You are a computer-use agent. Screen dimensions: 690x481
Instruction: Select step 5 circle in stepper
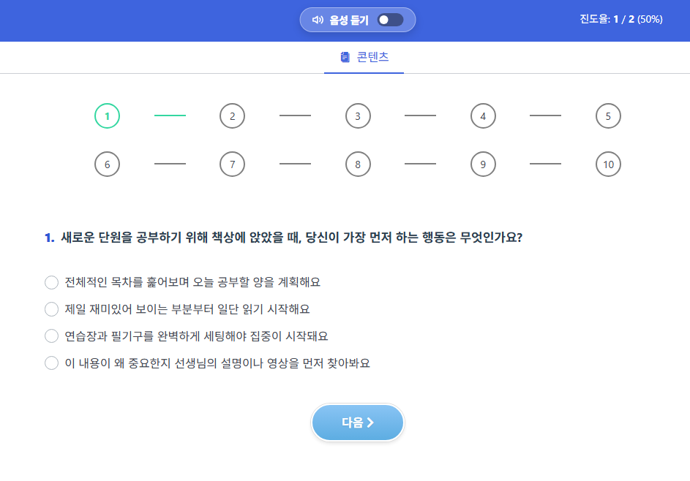click(x=608, y=116)
